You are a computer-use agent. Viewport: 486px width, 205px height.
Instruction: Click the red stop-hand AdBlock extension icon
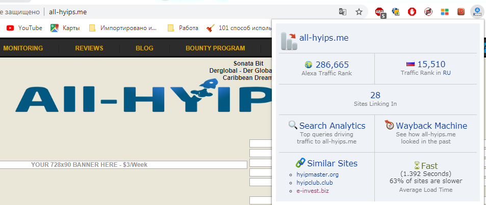pos(412,12)
